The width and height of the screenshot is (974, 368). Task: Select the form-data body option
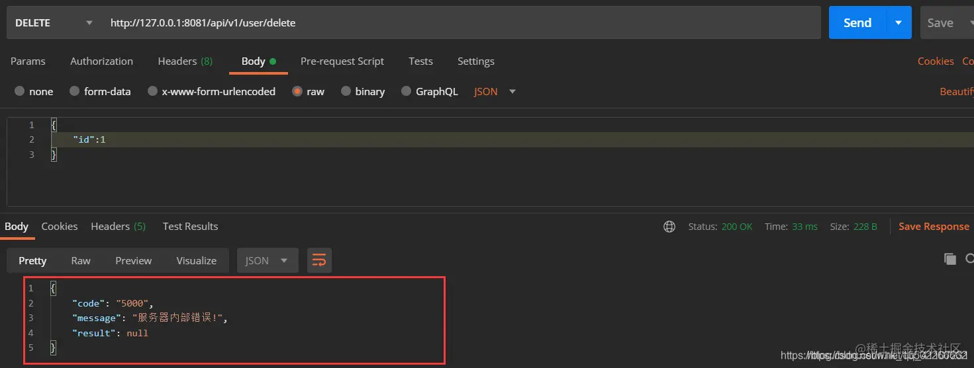(x=100, y=91)
